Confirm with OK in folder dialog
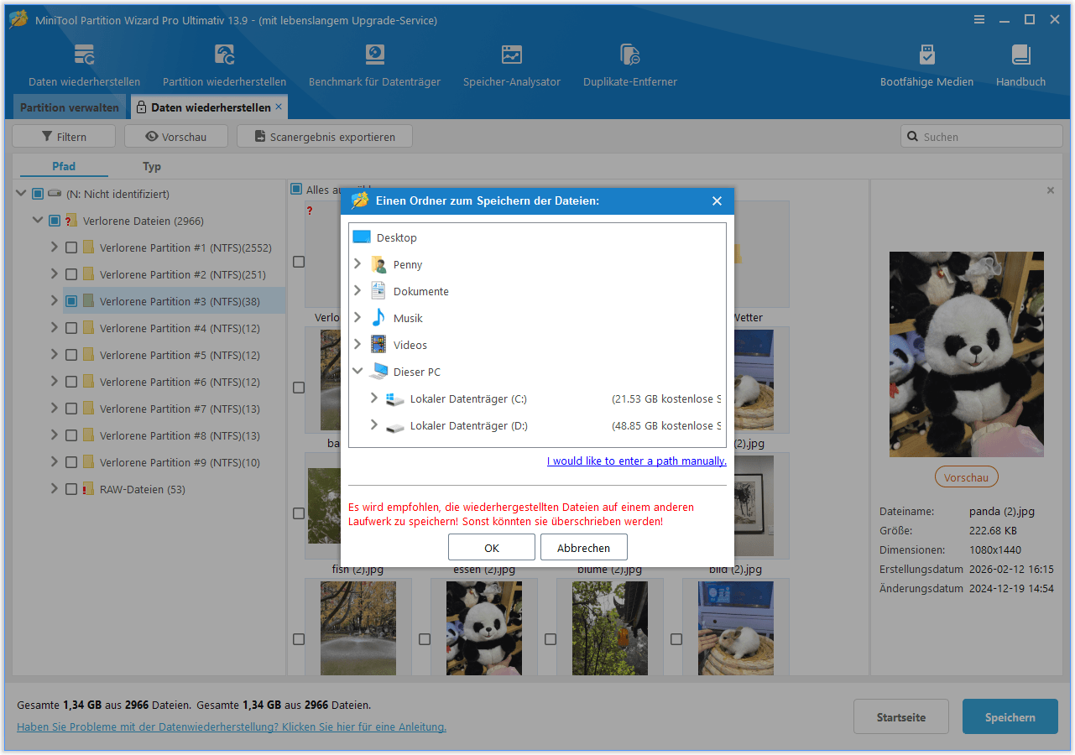This screenshot has height=755, width=1075. click(492, 547)
